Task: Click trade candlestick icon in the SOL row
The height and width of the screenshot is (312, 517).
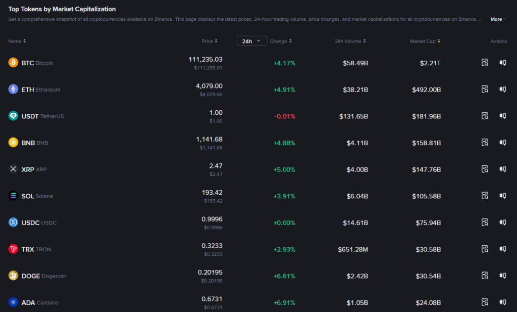Action: 502,196
